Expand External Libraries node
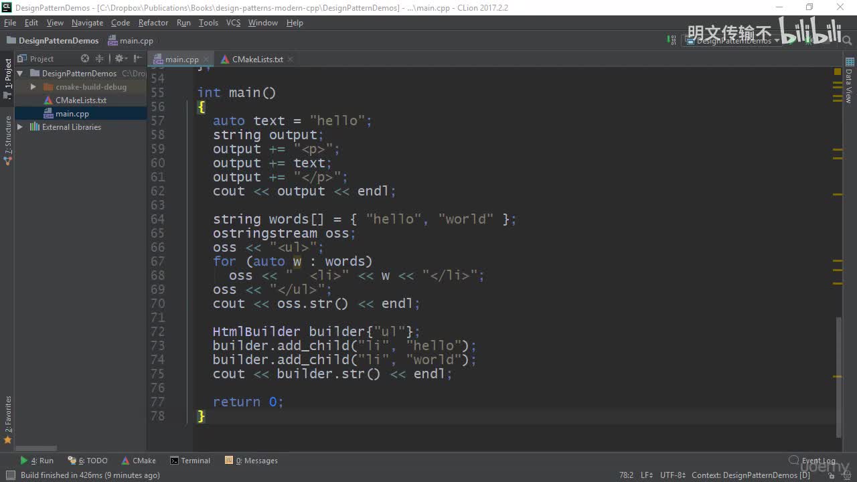The height and width of the screenshot is (482, 857). 20,127
